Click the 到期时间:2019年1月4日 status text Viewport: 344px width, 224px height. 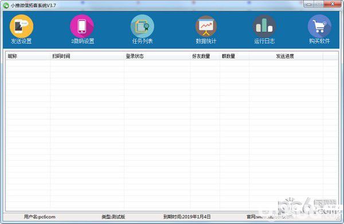click(187, 217)
